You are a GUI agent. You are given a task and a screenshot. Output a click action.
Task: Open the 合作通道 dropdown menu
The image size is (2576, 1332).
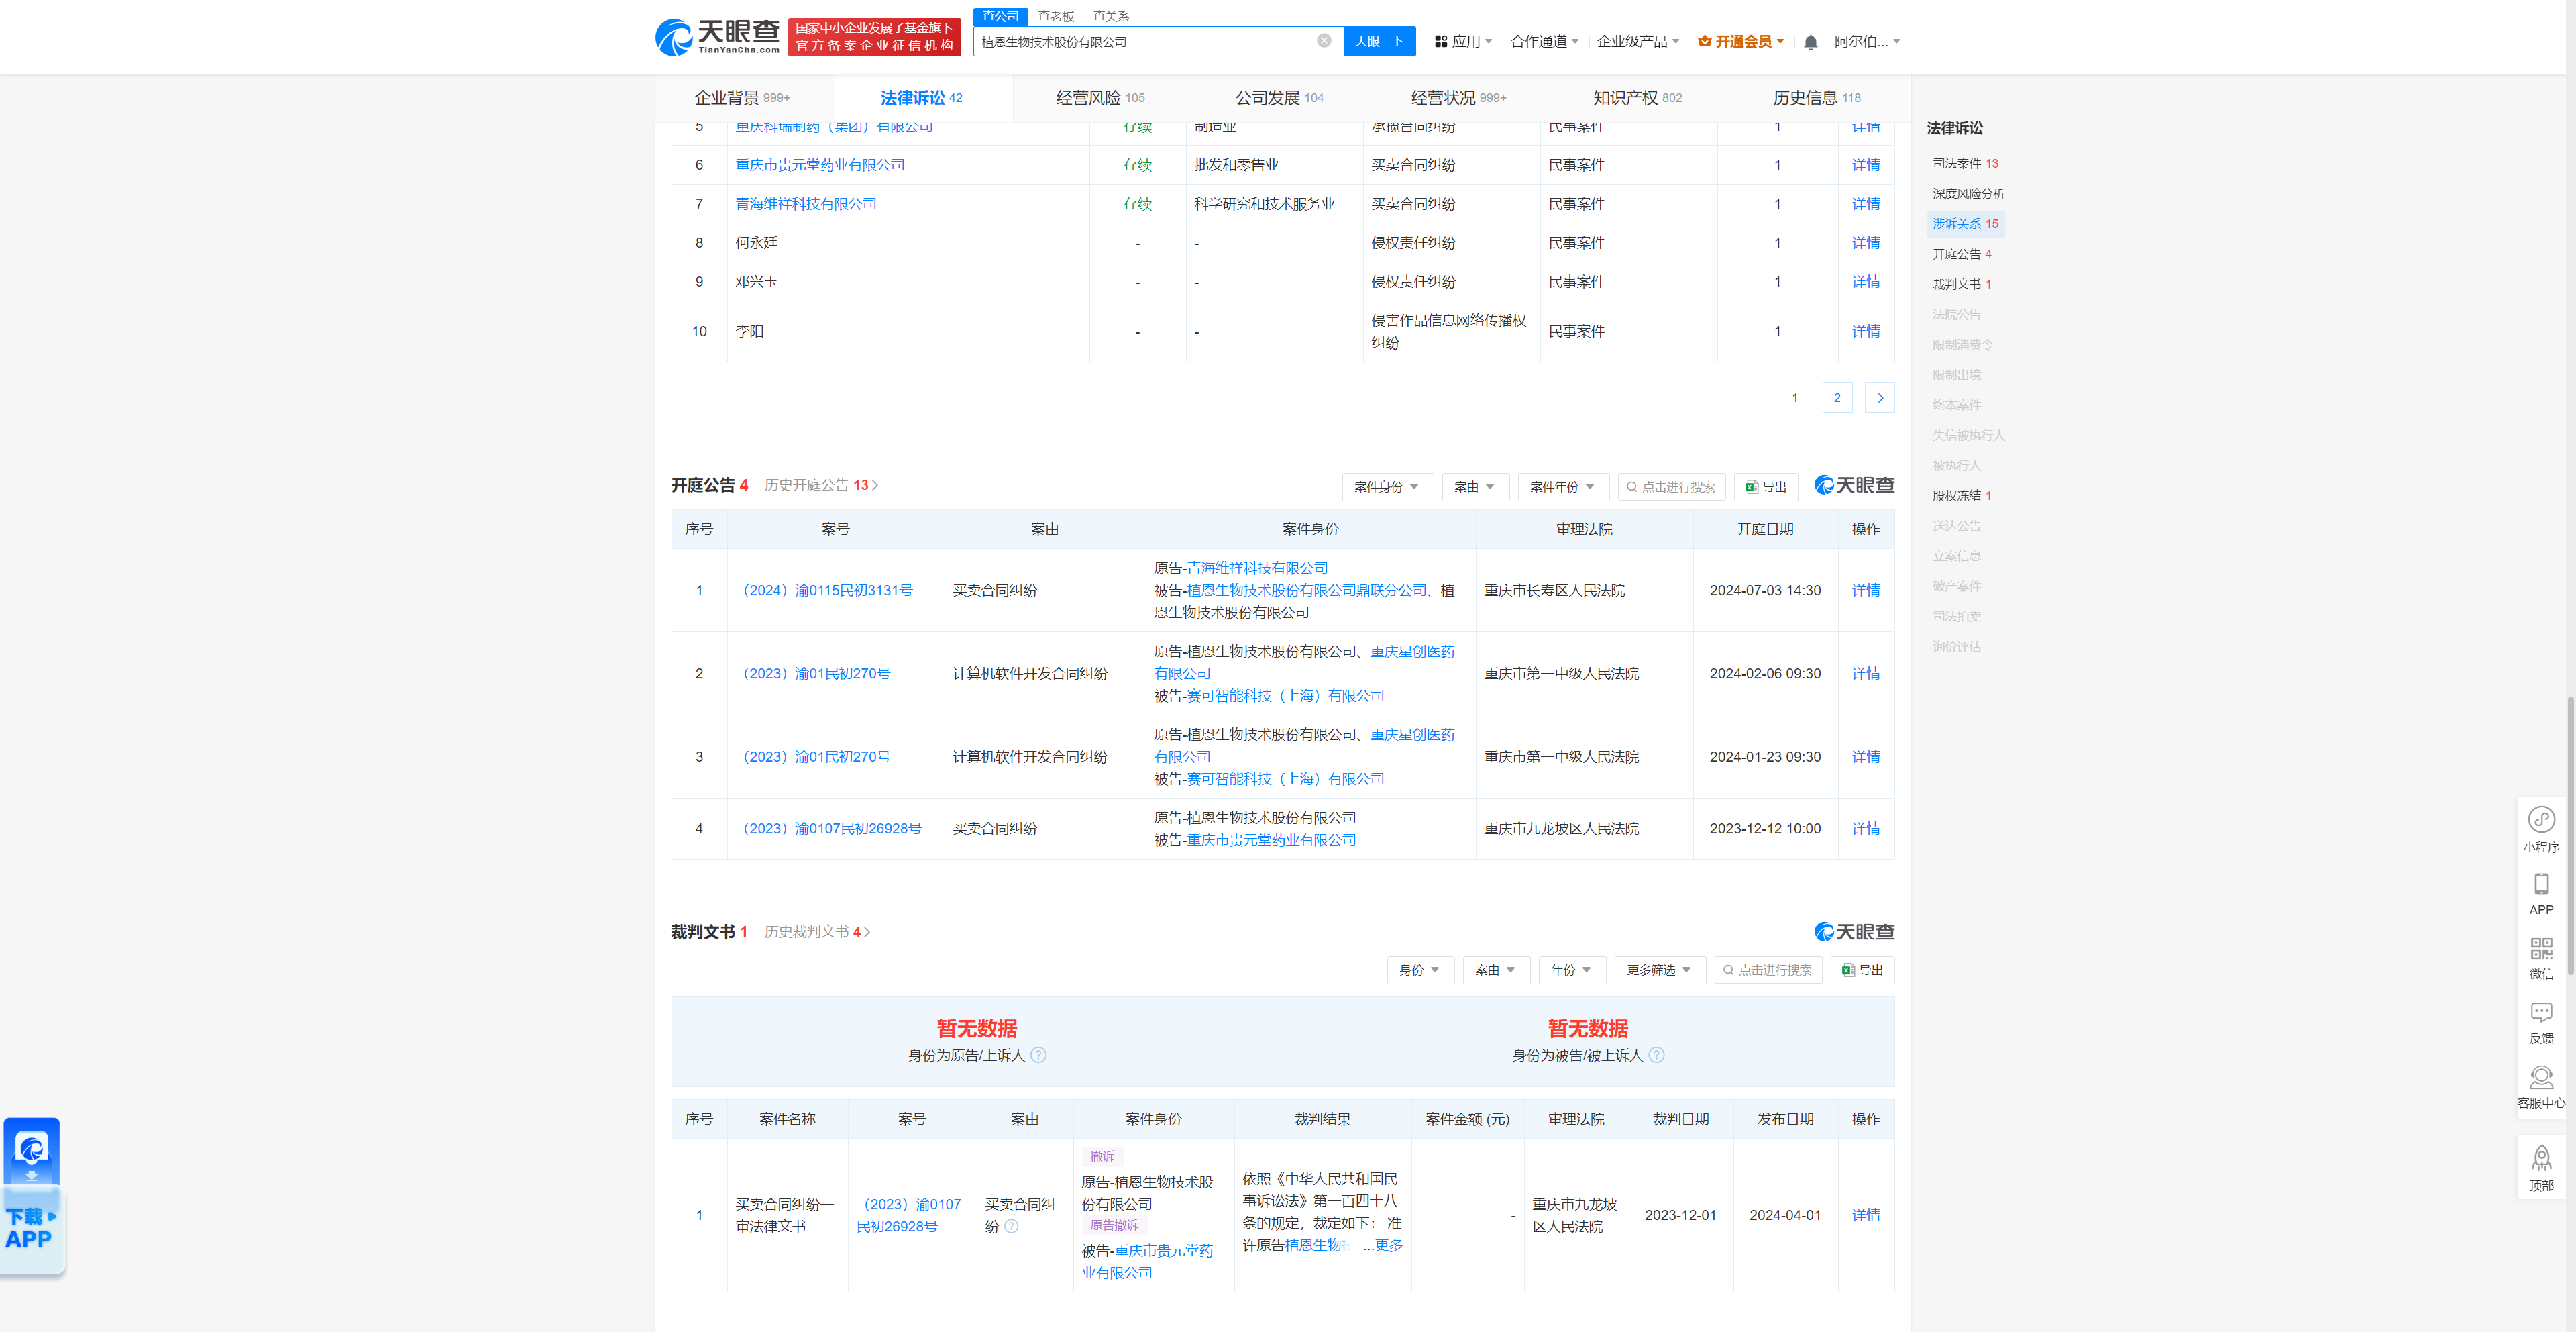coord(1545,42)
